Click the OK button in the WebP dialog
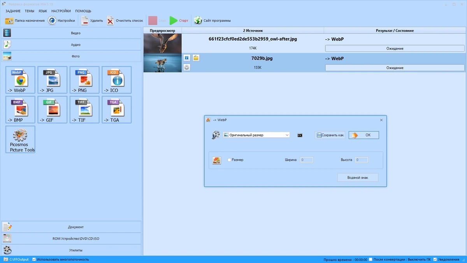Image resolution: width=467 pixels, height=263 pixels. coord(363,135)
